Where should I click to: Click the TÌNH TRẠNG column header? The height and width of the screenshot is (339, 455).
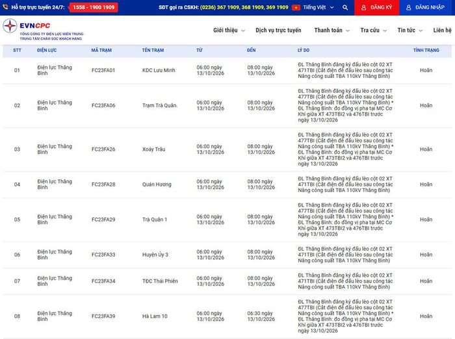[x=426, y=50]
